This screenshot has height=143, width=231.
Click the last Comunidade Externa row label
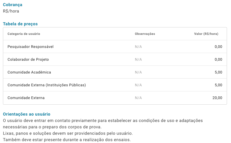click(x=26, y=98)
